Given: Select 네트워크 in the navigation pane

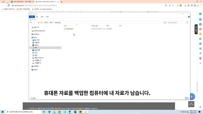Looking at the screenshot, I should [35, 66].
